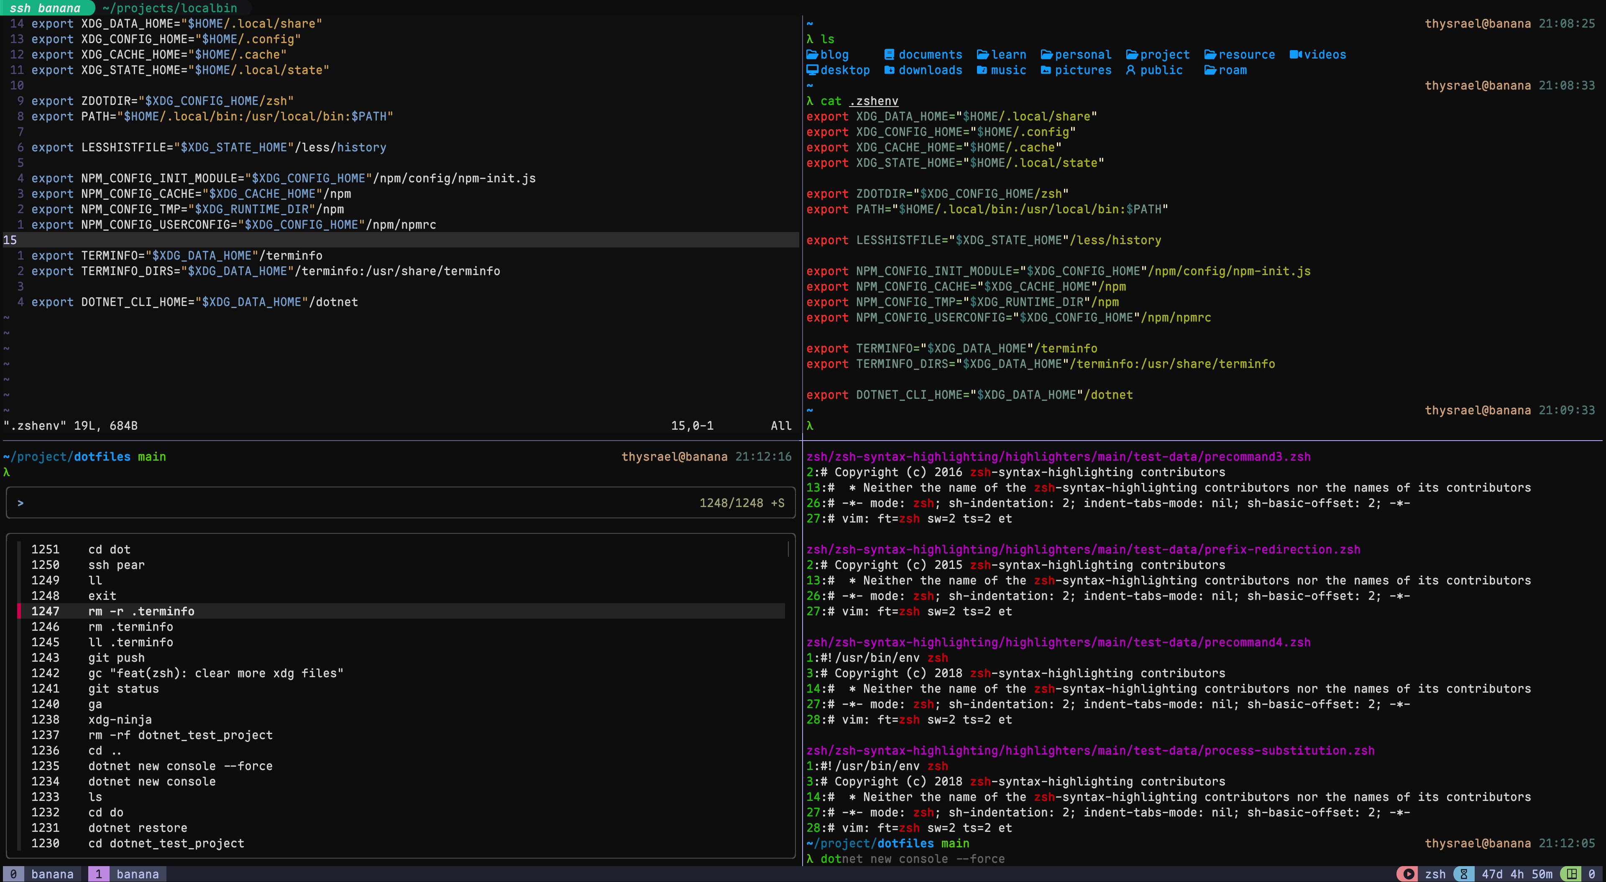This screenshot has height=882, width=1606.
Task: Click the videos camera icon
Action: (1296, 55)
